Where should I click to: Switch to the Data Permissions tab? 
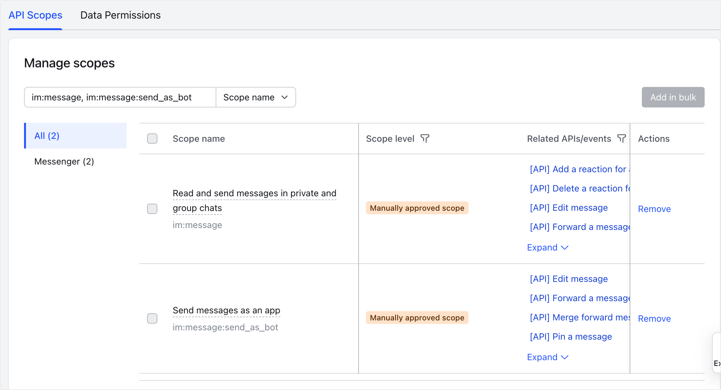pyautogui.click(x=120, y=15)
